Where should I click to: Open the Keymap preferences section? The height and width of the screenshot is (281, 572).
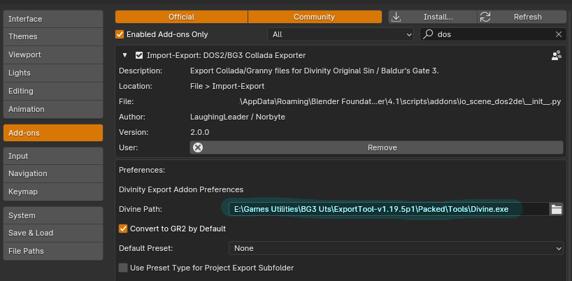(53, 192)
